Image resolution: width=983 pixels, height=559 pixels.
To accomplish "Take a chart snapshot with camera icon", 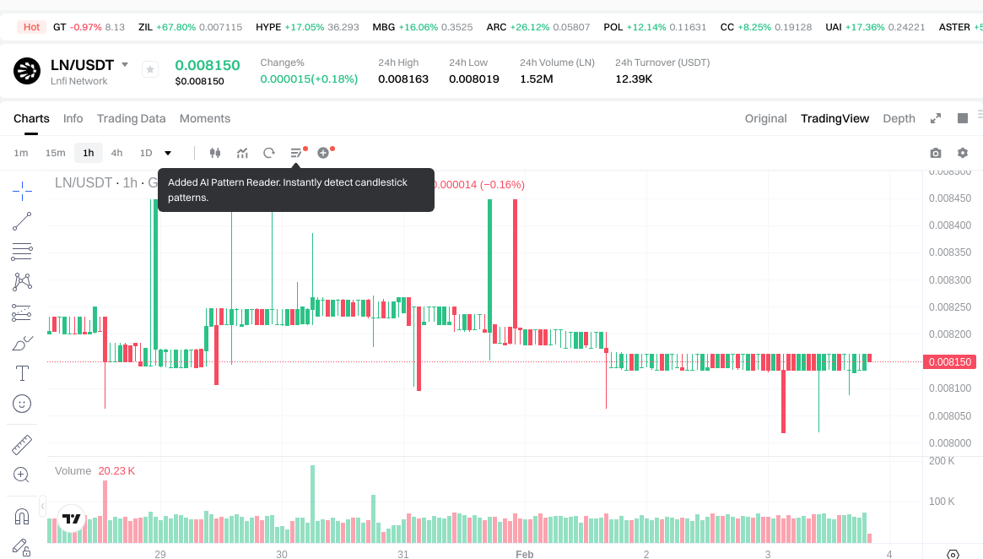I will pos(935,153).
